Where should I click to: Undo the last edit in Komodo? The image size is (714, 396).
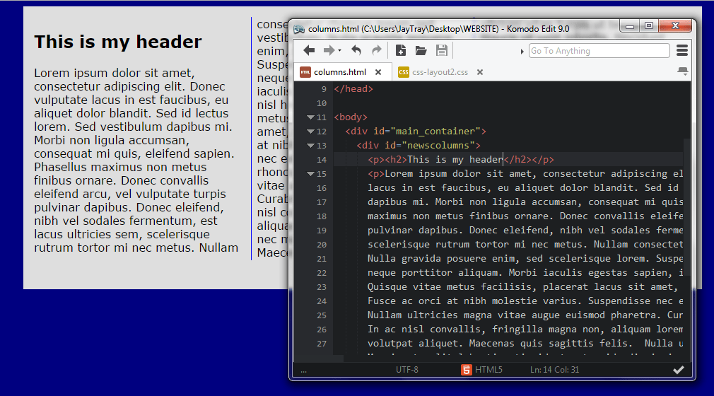tap(356, 51)
